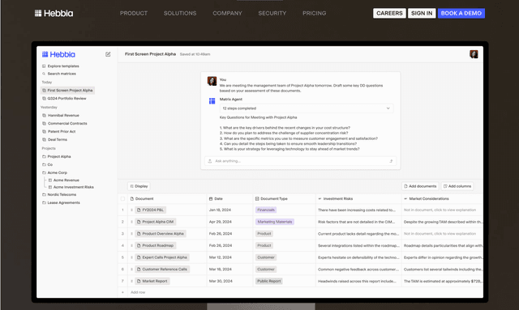Click the Financials document type tag
Viewport: 519px width, 310px height.
coord(266,210)
